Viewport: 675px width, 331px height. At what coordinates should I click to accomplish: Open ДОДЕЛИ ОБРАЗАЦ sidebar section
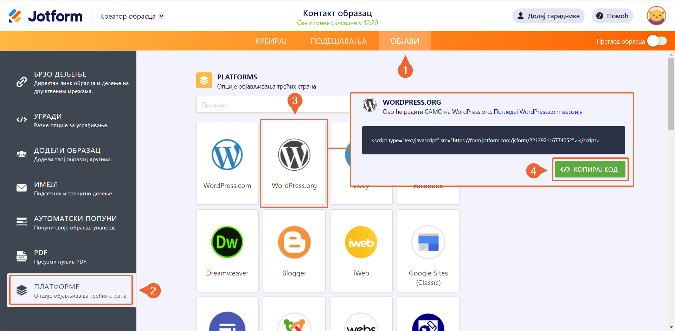click(68, 154)
